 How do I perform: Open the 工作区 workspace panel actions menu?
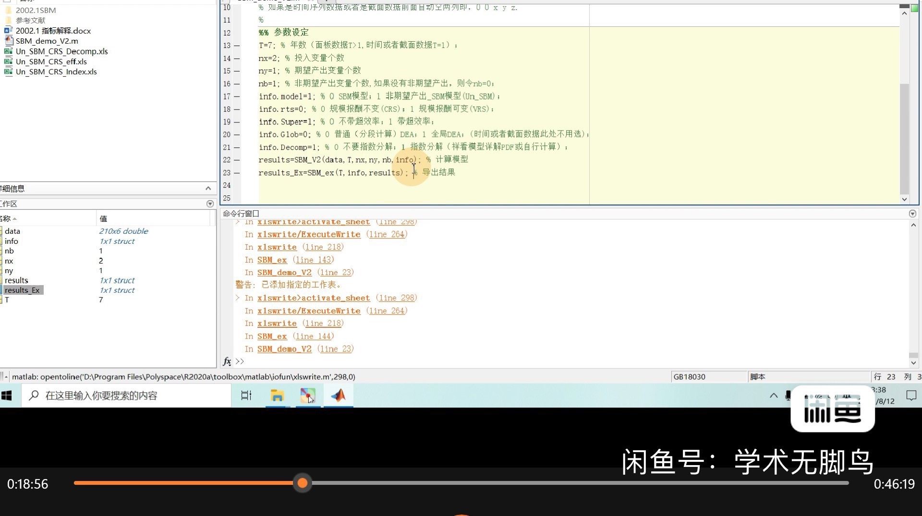pos(210,204)
